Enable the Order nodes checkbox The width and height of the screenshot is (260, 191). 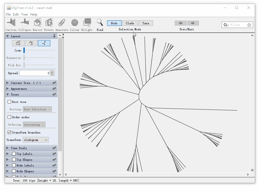point(9,117)
